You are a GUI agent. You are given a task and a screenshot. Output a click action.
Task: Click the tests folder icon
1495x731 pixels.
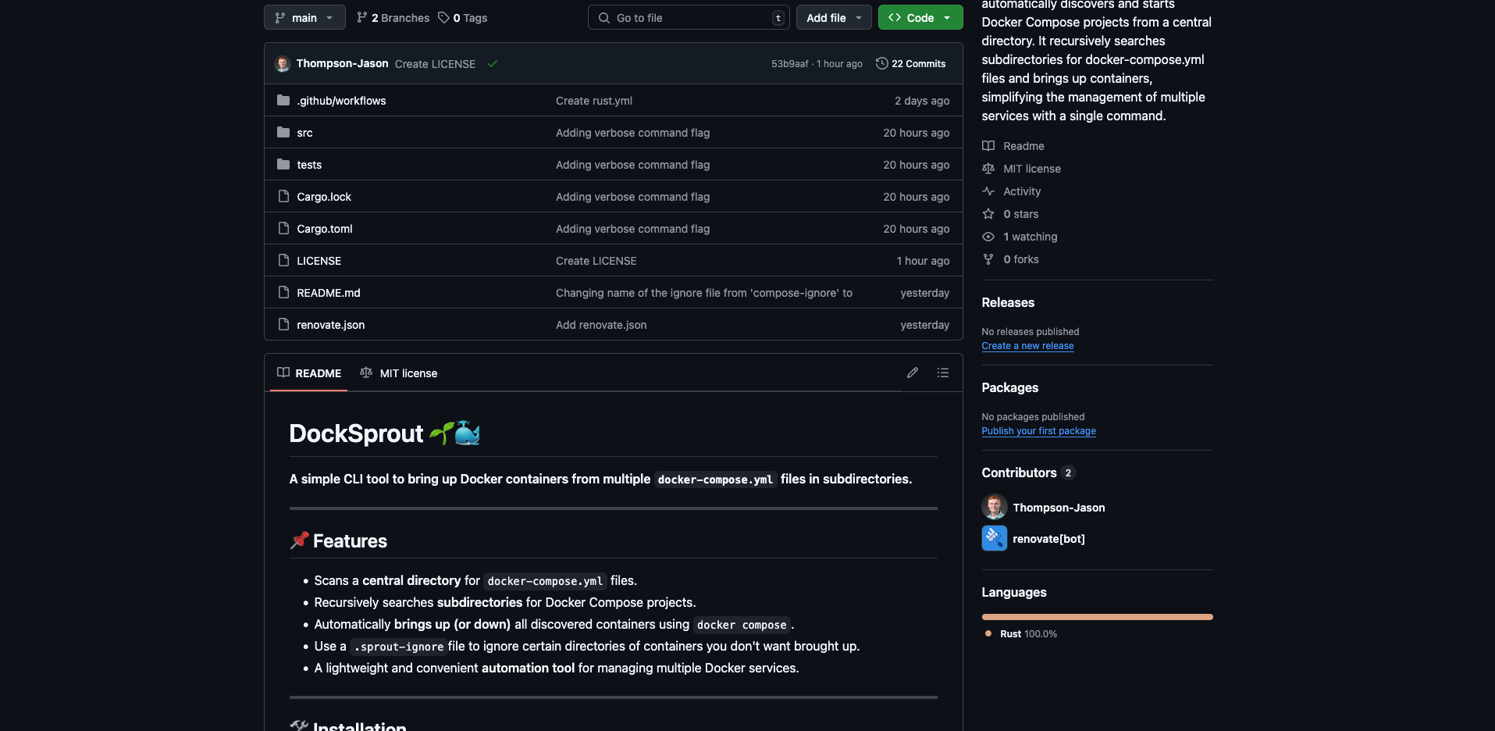pyautogui.click(x=283, y=164)
